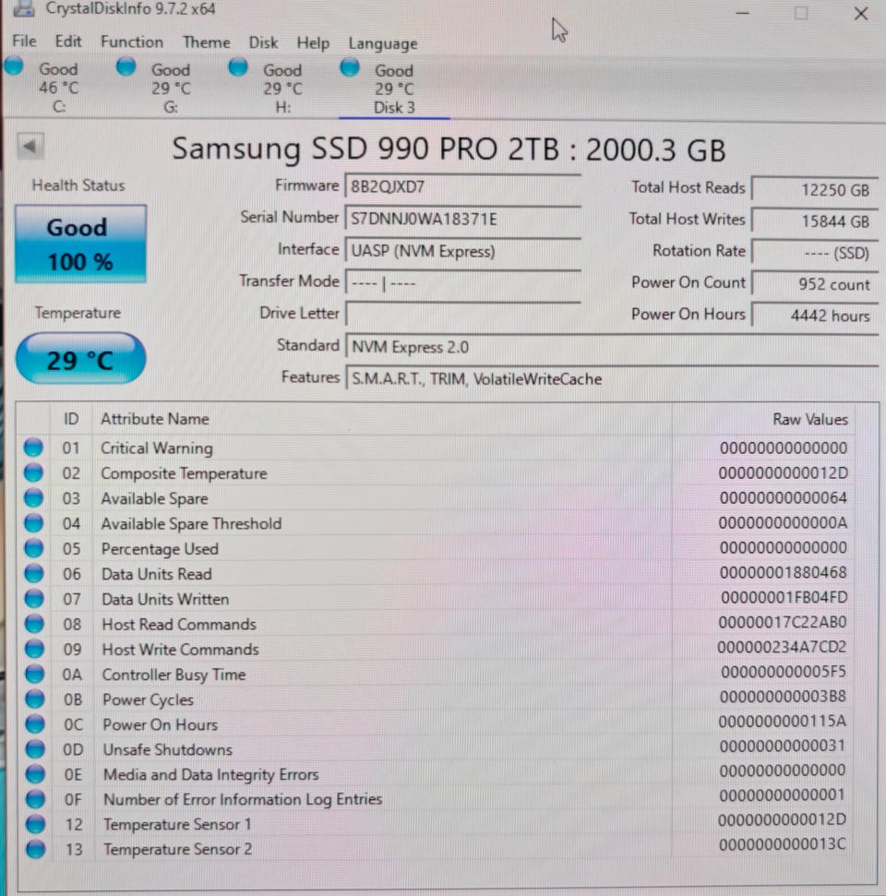
Task: Click the Good 100 % health status button
Action: coord(80,244)
